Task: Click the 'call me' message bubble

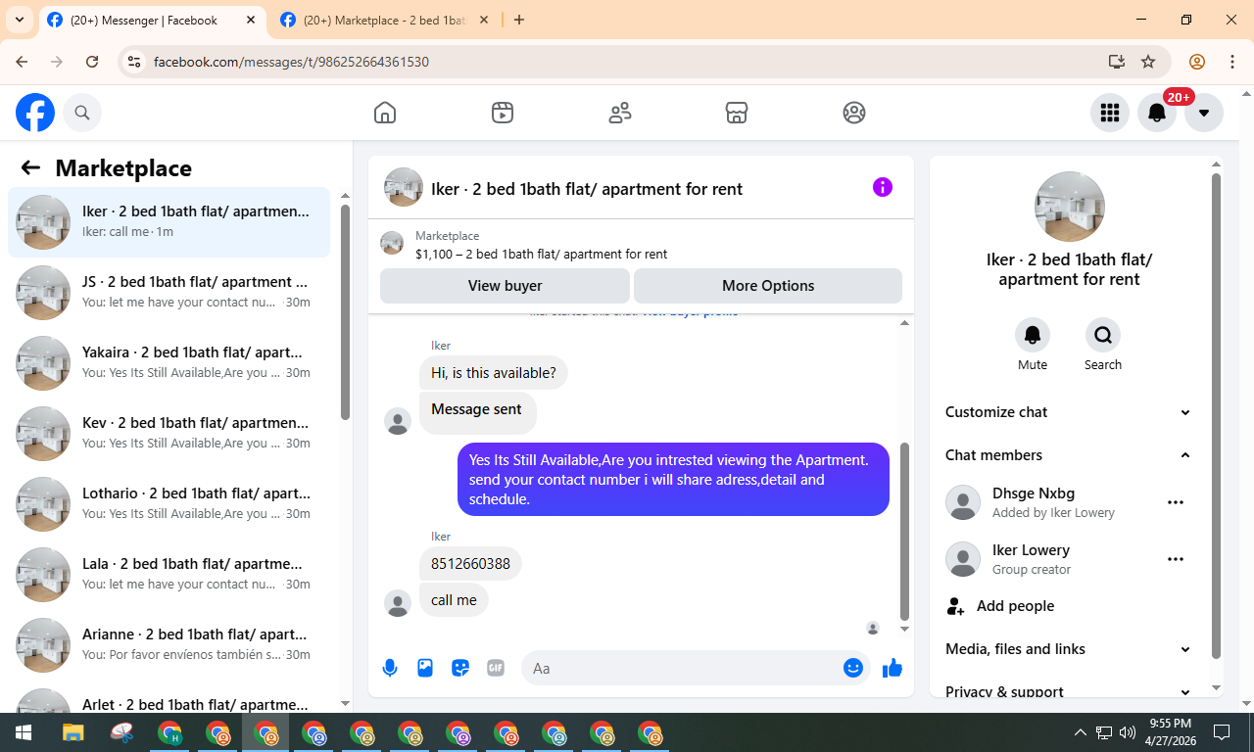Action: coord(454,600)
